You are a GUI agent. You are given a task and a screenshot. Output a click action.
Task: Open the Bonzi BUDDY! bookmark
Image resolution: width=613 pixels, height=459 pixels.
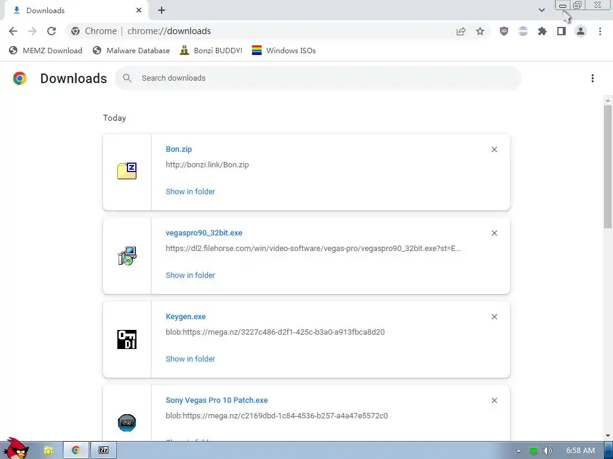tap(211, 50)
